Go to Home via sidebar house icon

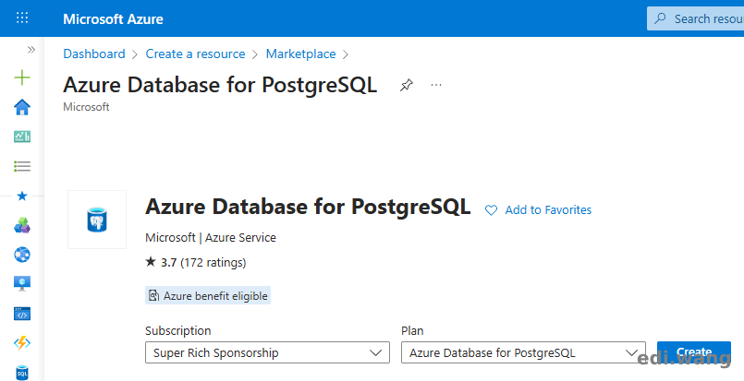click(22, 107)
